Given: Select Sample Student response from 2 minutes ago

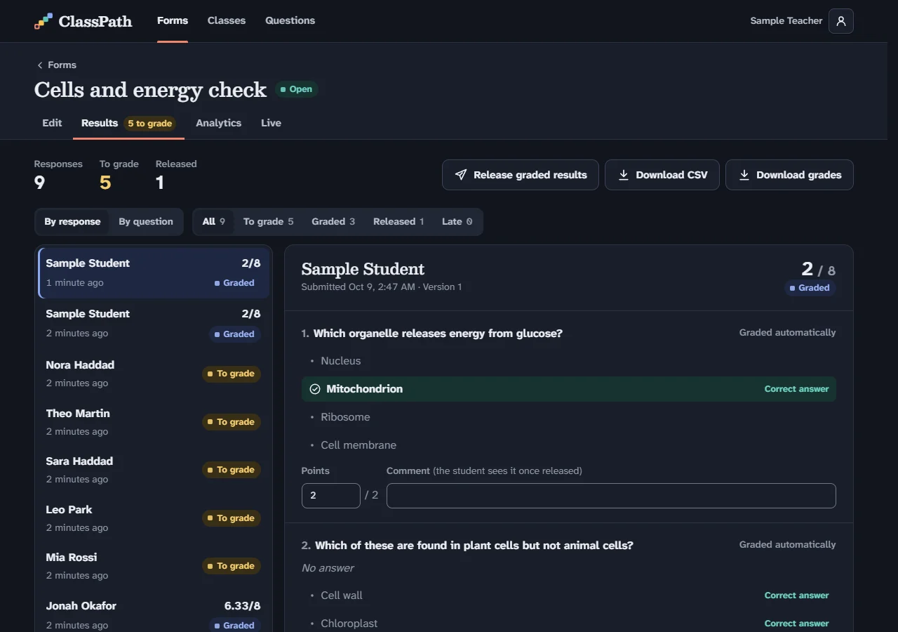Looking at the screenshot, I should click(x=154, y=324).
